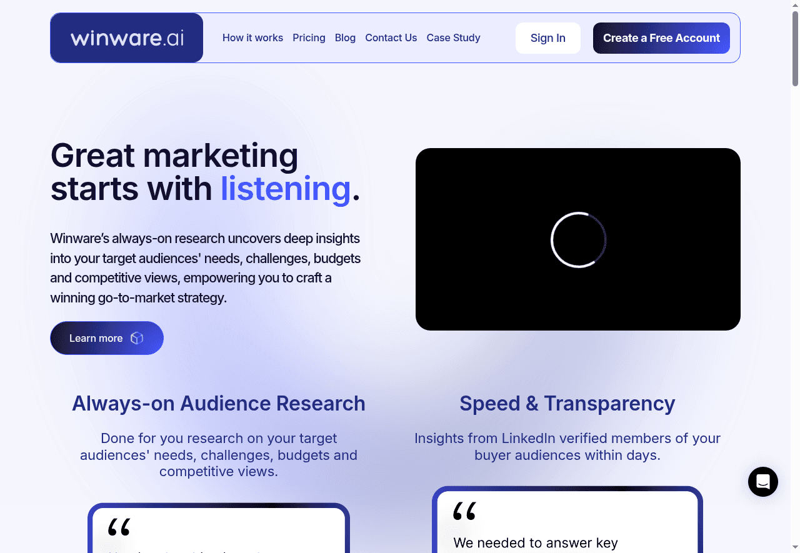The width and height of the screenshot is (800, 553).
Task: Open the How it works page
Action: (x=252, y=38)
